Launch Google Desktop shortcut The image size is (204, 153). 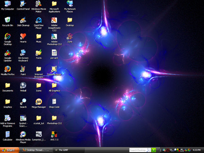(x=7, y=39)
